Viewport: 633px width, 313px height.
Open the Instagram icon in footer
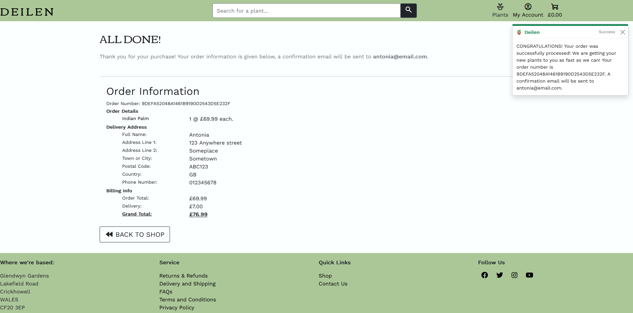click(x=514, y=275)
